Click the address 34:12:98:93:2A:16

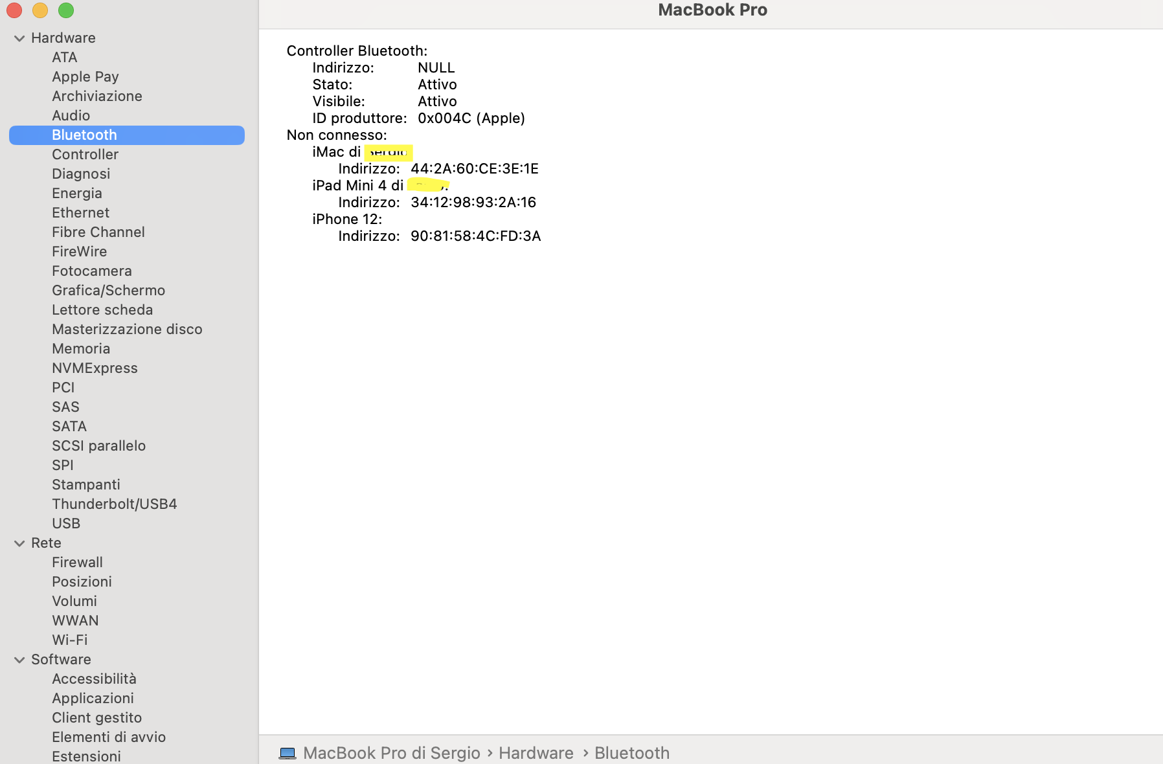point(473,203)
